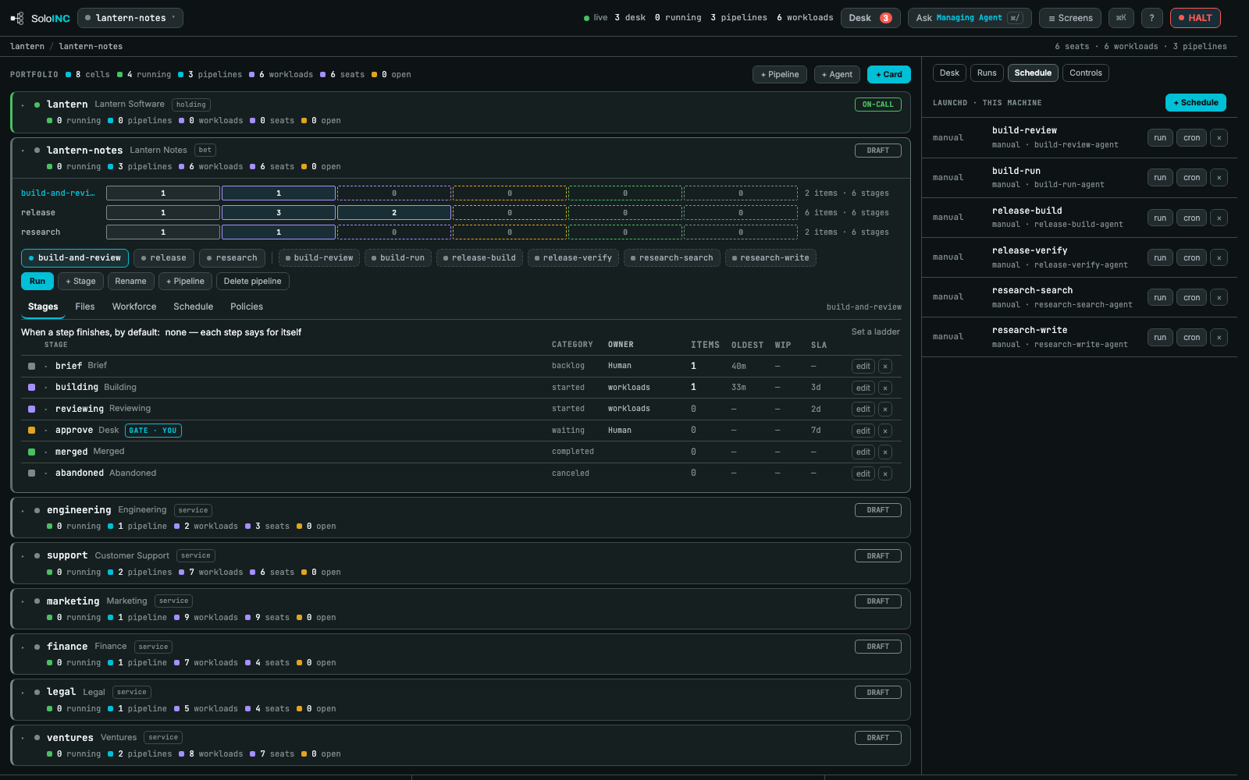Expand the ventures cell

coord(23,739)
